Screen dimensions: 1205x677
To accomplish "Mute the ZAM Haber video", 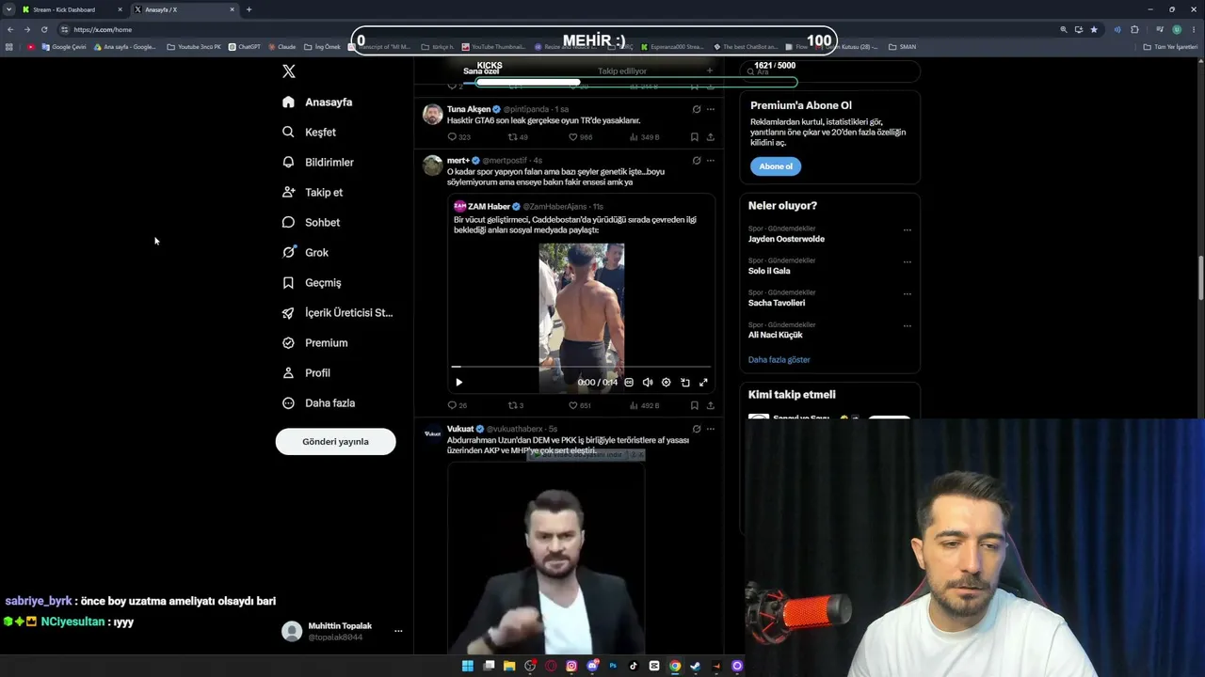I will pos(648,383).
